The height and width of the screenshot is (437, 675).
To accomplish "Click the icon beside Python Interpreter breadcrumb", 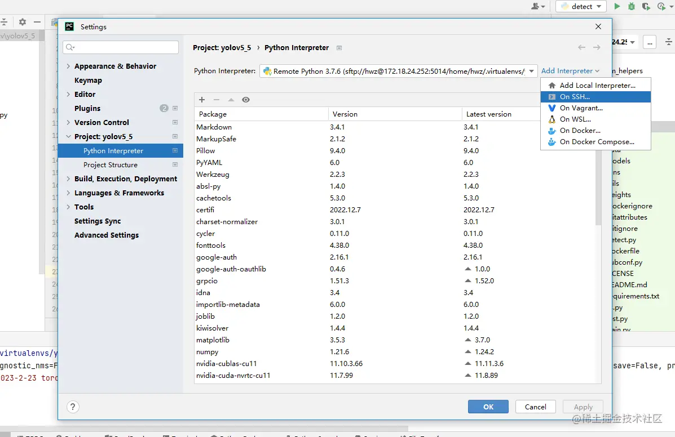I will pos(339,48).
